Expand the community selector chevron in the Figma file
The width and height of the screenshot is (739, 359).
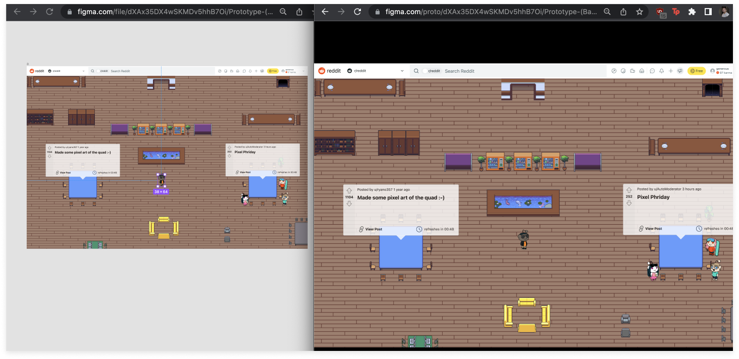point(84,71)
